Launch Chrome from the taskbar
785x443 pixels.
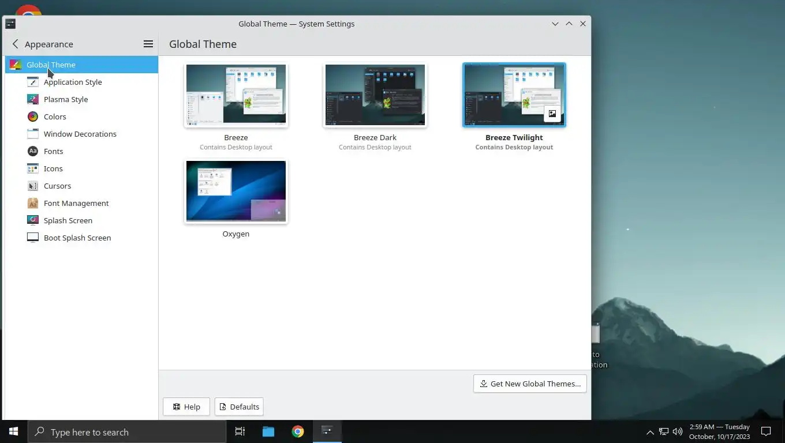tap(298, 431)
